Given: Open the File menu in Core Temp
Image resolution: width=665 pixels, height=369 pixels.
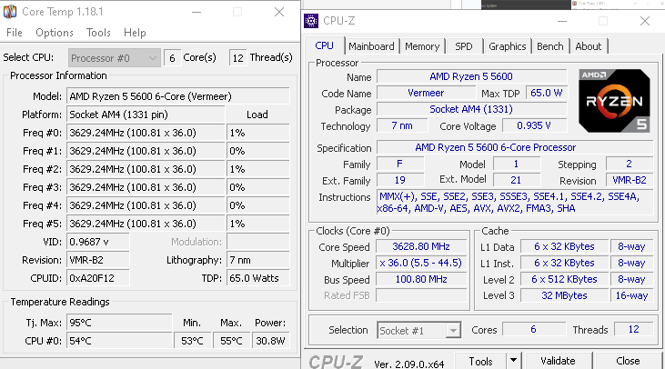Looking at the screenshot, I should coord(15,33).
